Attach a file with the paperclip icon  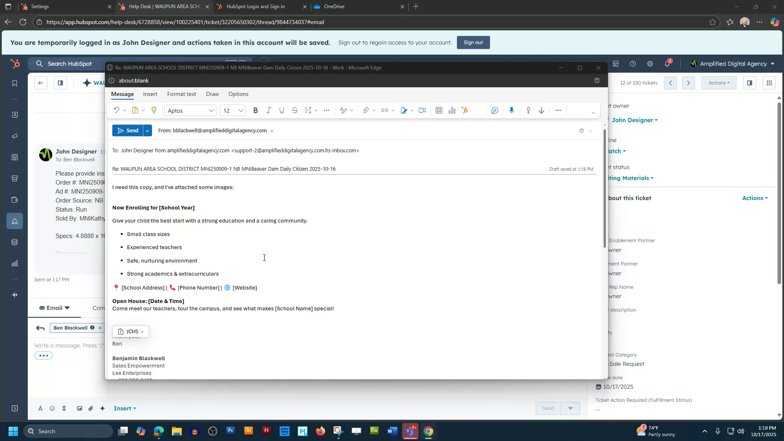tap(366, 110)
